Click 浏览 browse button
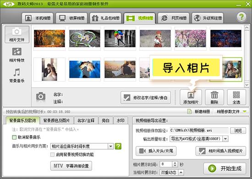Viewport: 252px width, 179px height. click(x=238, y=130)
